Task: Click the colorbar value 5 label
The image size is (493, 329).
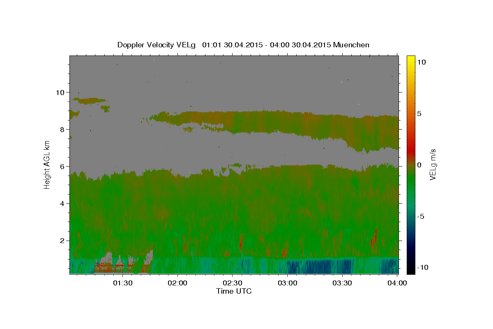Action: pos(419,114)
